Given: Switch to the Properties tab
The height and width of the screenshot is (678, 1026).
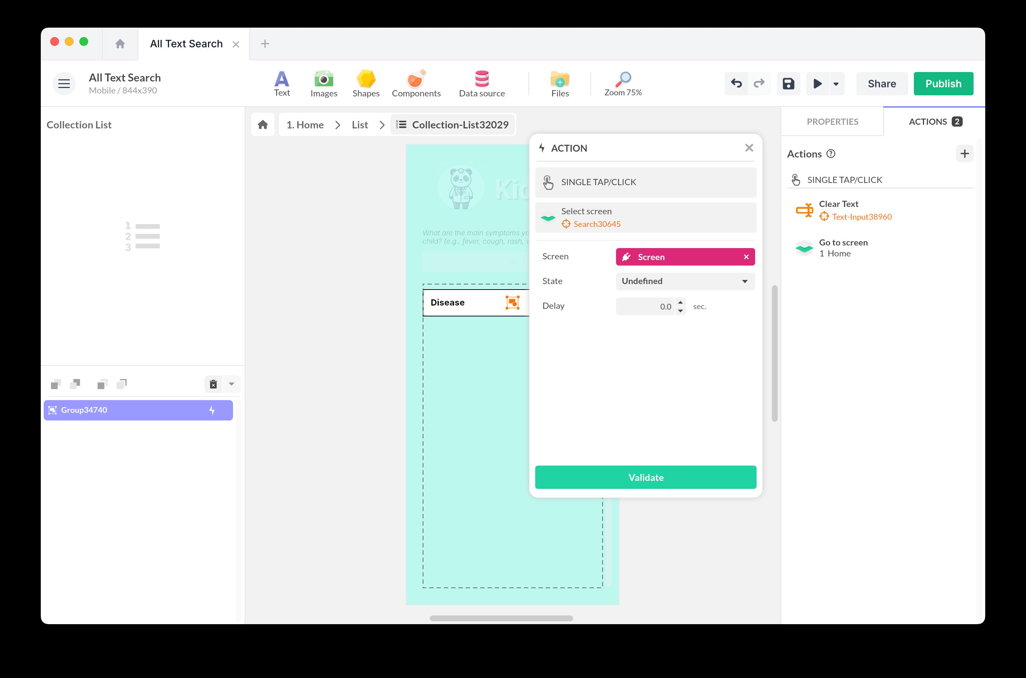Looking at the screenshot, I should pyautogui.click(x=832, y=121).
